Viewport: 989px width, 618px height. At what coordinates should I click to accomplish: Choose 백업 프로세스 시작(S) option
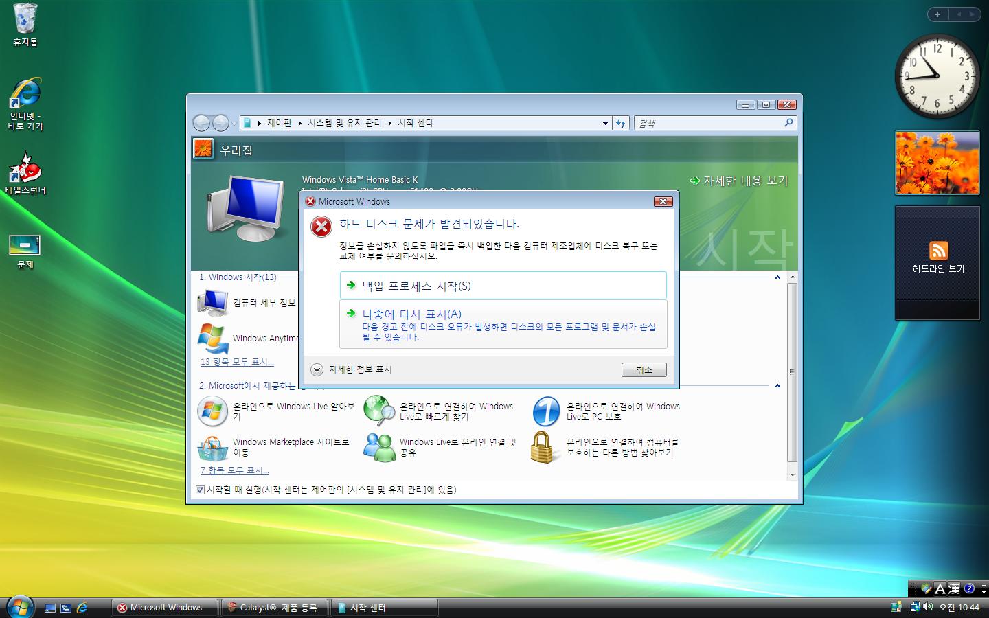coord(503,286)
